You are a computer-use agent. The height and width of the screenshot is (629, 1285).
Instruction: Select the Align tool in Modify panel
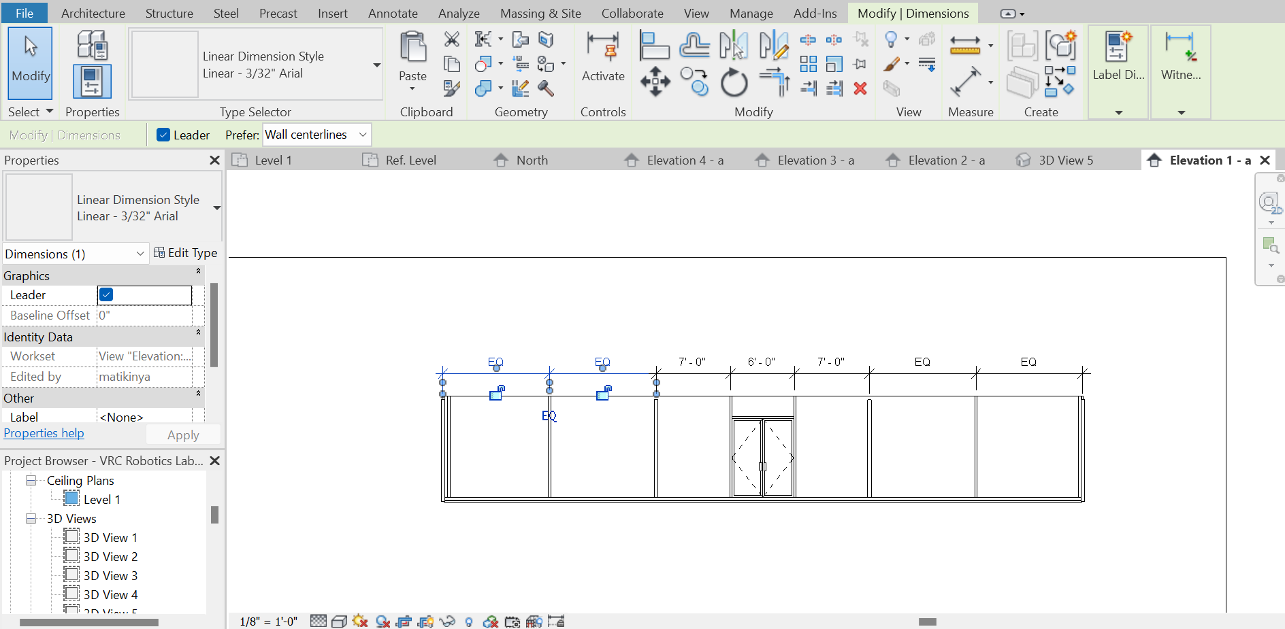coord(654,44)
